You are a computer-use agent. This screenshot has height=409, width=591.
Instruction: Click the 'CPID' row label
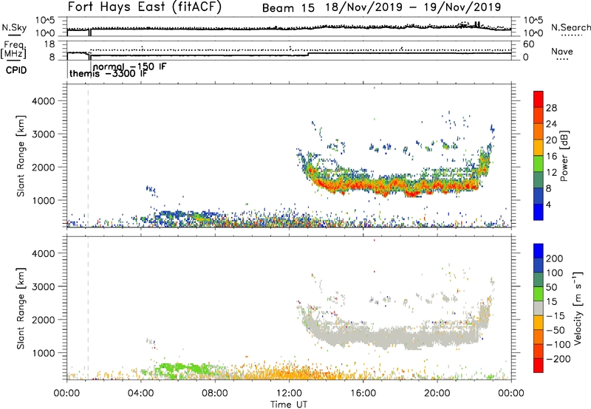coord(16,70)
